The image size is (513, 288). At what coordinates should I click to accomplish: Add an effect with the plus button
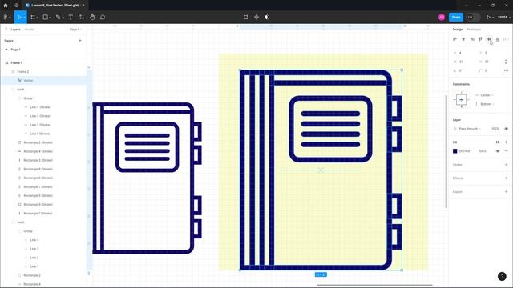click(x=506, y=178)
